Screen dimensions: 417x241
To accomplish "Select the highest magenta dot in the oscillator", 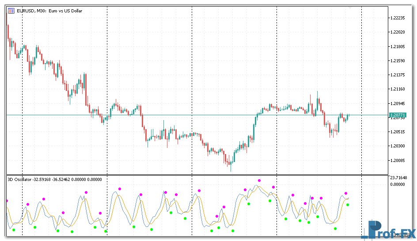I will (259, 181).
